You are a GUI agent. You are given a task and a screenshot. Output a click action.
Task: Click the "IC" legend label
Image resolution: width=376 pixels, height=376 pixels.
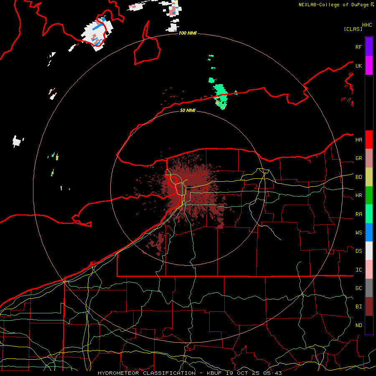point(358,269)
